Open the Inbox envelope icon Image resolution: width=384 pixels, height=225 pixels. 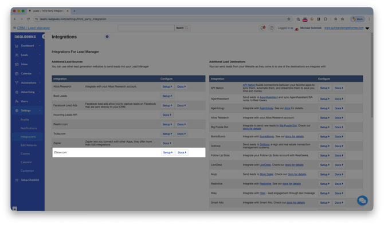click(x=17, y=64)
